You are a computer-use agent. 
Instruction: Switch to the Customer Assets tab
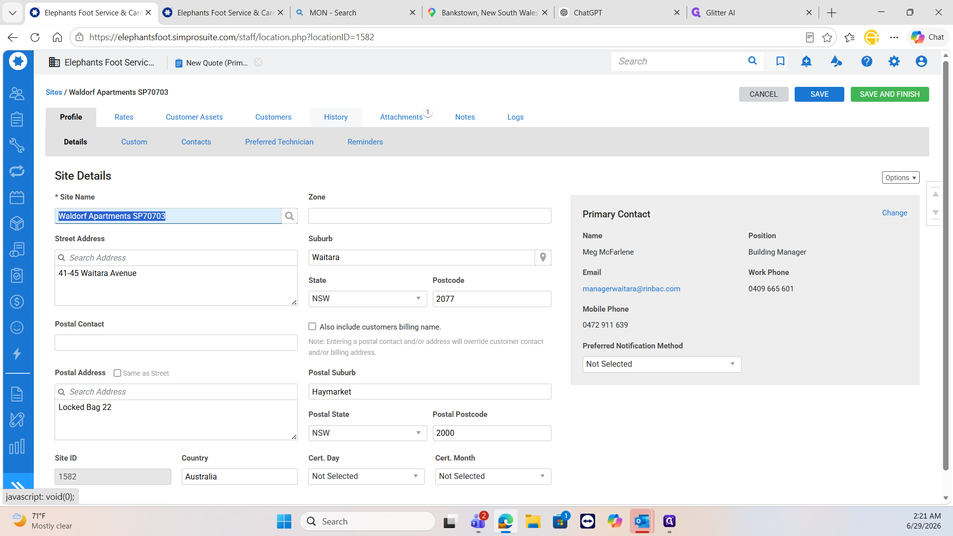(x=194, y=117)
